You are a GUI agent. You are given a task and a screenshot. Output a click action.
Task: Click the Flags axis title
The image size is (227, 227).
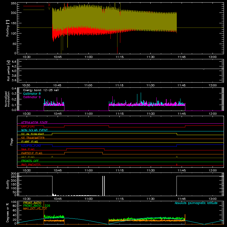pyautogui.click(x=11, y=142)
